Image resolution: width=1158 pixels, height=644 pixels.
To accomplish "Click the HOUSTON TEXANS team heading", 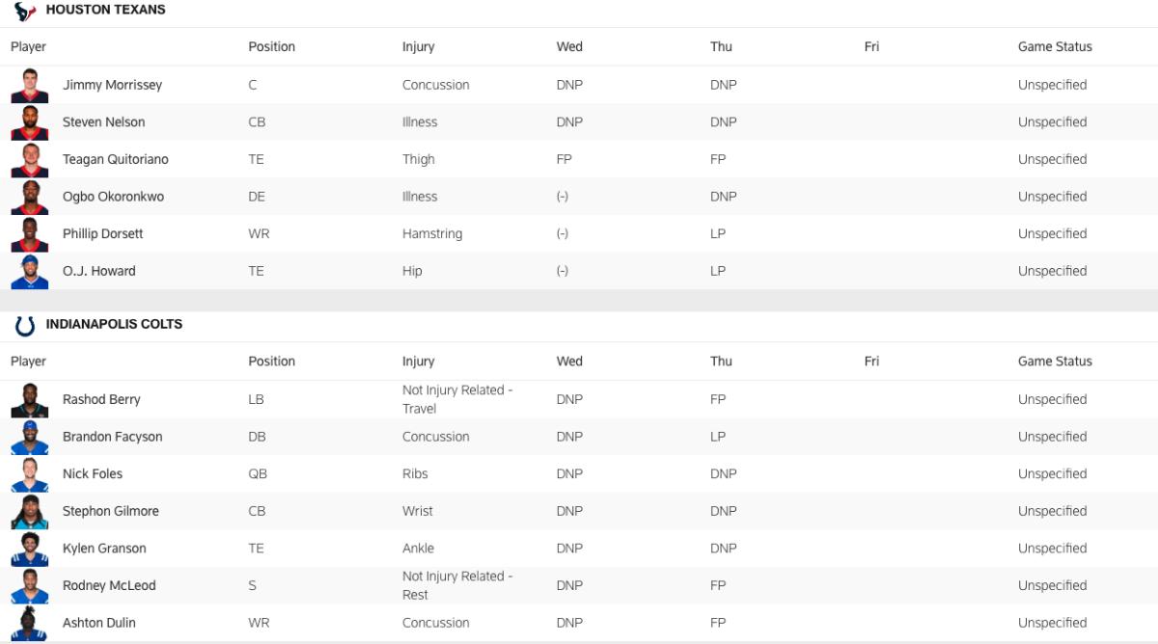I will click(x=106, y=10).
